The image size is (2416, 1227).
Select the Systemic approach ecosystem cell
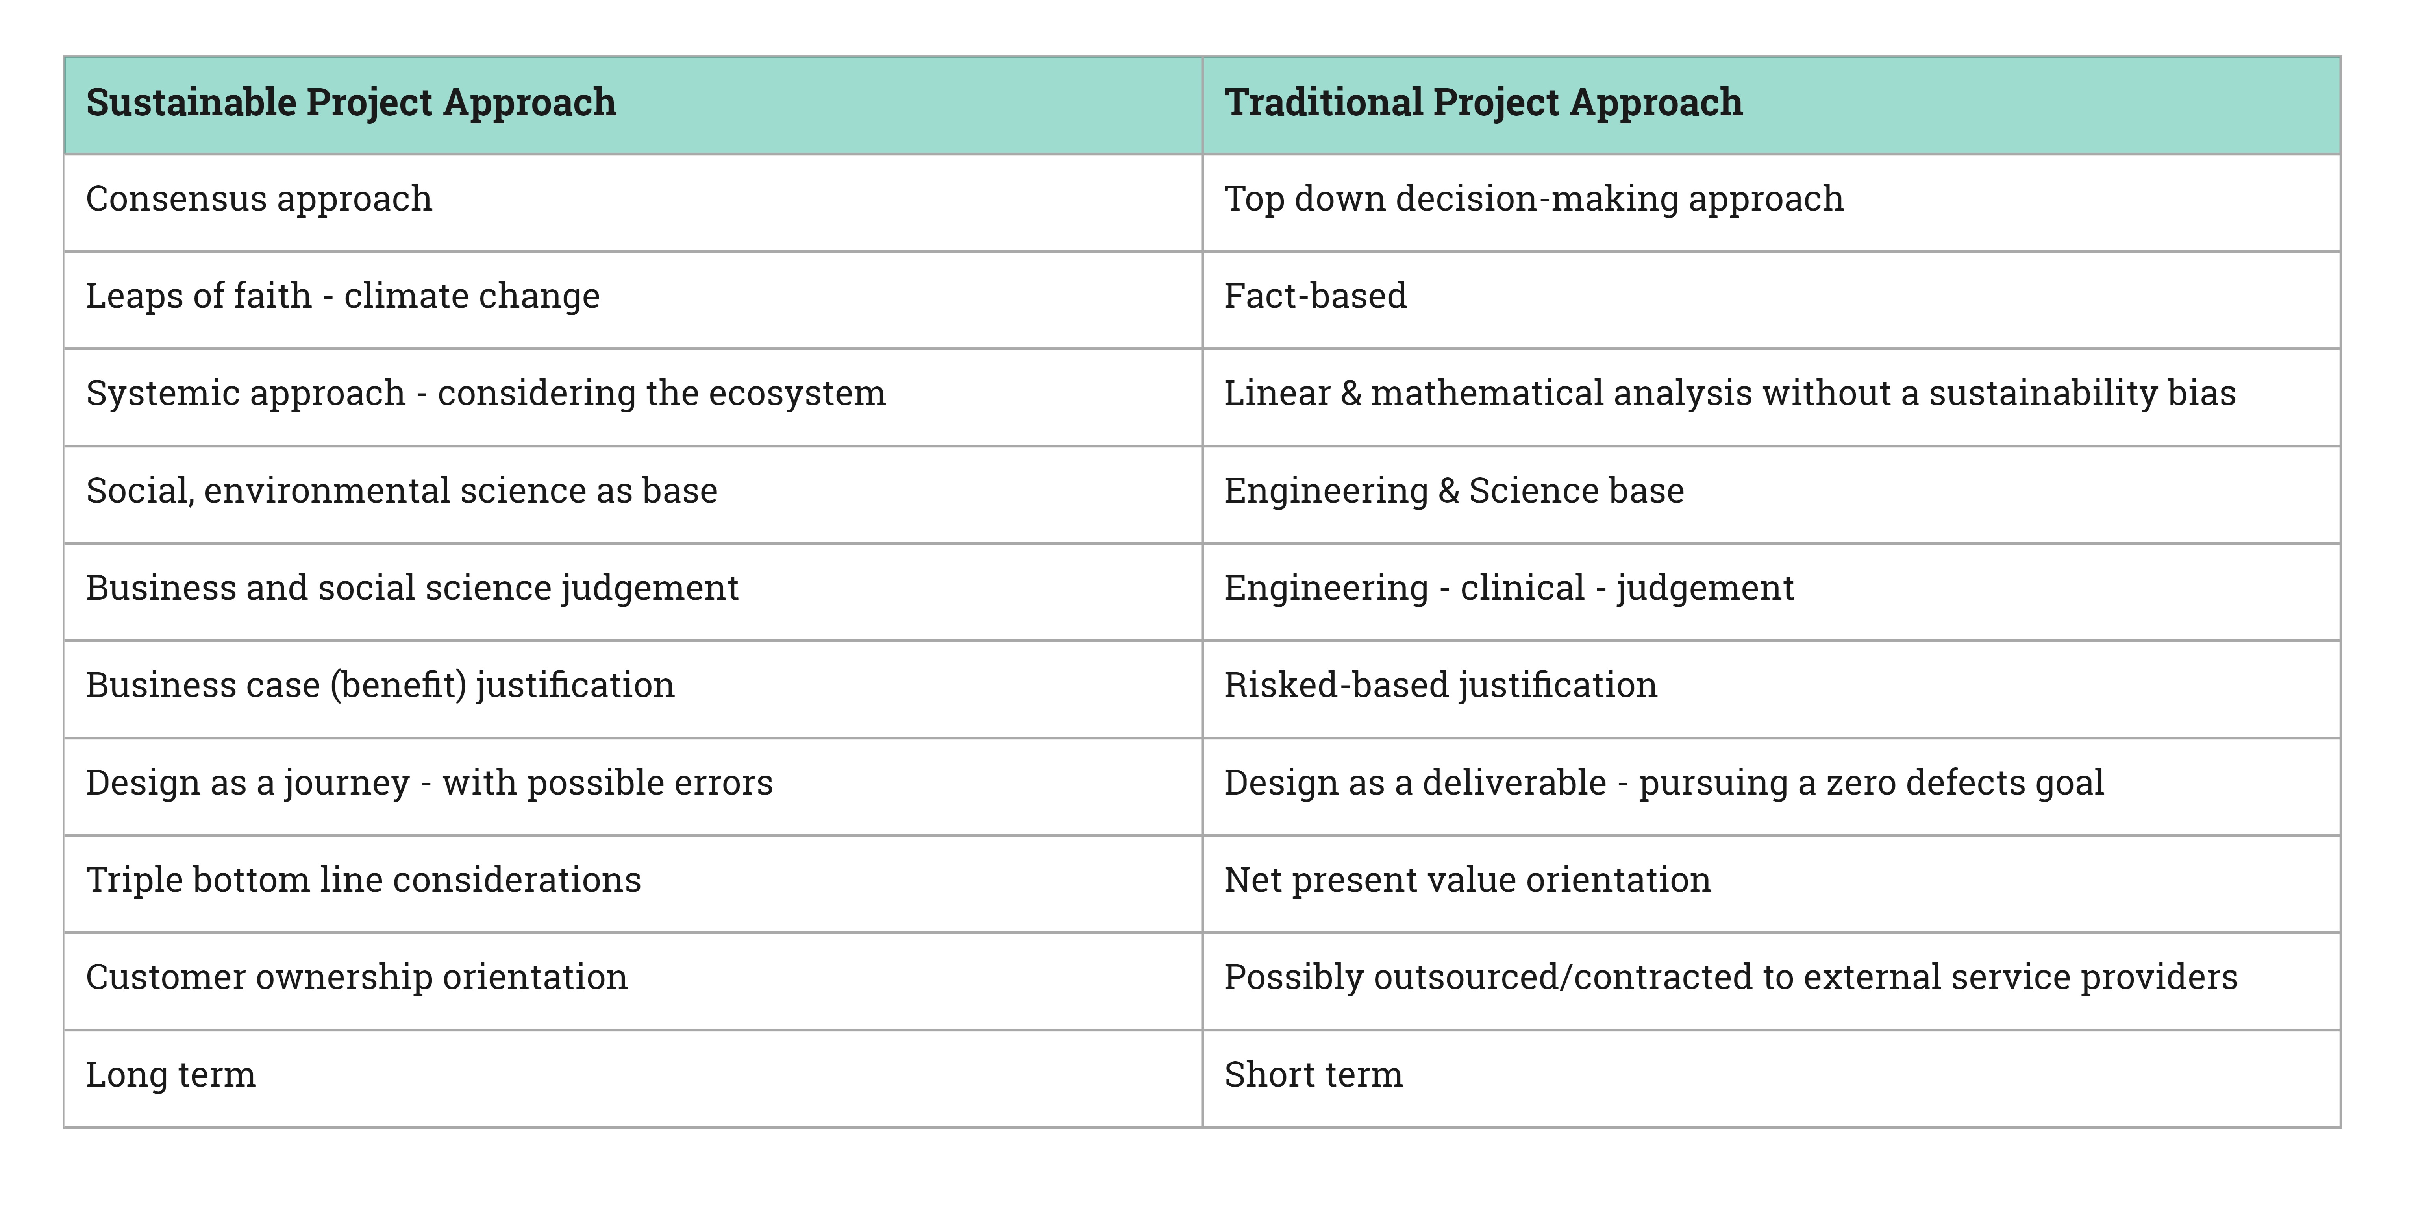(x=486, y=394)
